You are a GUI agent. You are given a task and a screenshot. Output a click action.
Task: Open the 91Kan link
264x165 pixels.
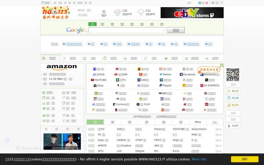tap(159, 129)
